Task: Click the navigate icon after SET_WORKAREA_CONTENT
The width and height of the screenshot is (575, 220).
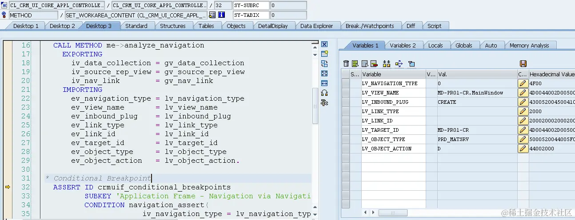Action: point(212,15)
